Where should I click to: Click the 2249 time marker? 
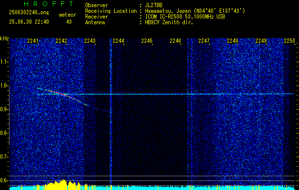(261, 41)
